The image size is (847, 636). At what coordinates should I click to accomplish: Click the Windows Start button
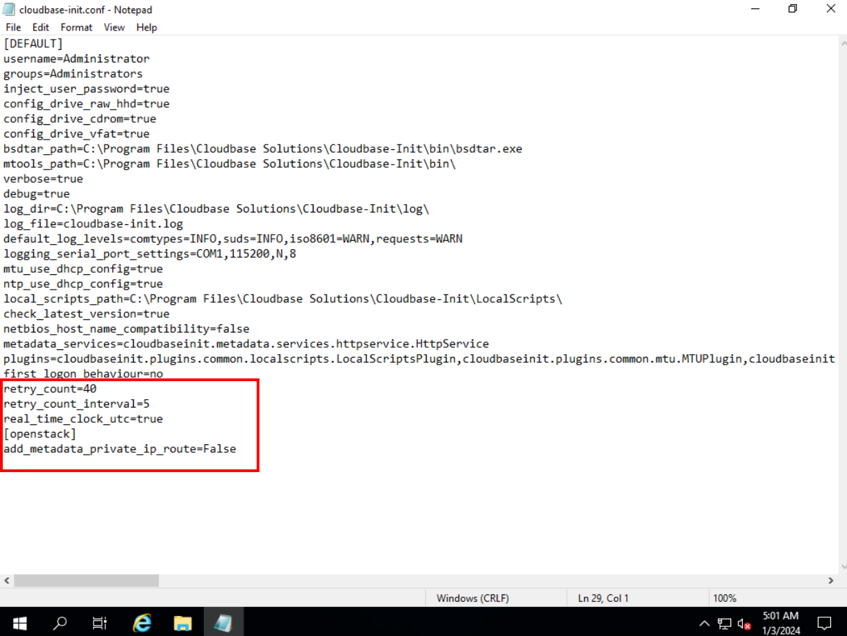(x=19, y=622)
